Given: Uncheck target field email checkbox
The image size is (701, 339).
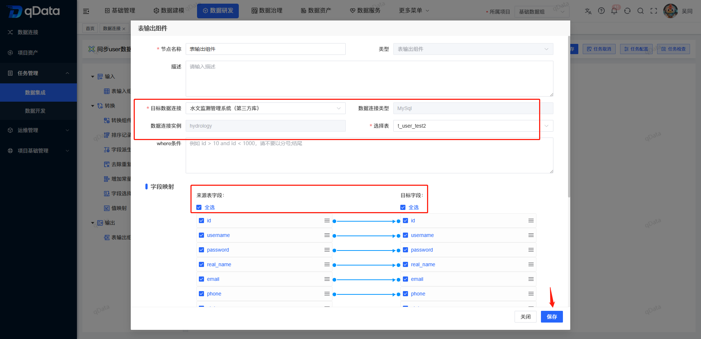Looking at the screenshot, I should (x=405, y=279).
